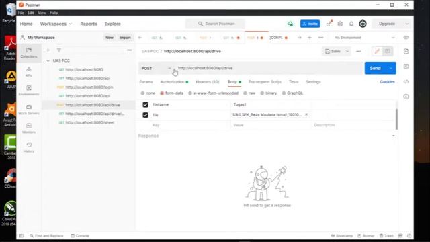Click the New button in workspace header
This screenshot has height=242, width=430.
click(110, 38)
